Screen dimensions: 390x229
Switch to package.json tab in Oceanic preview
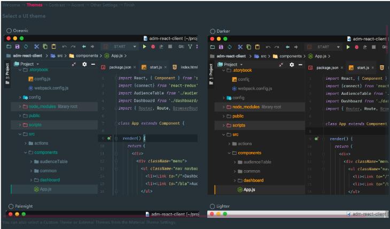118,67
